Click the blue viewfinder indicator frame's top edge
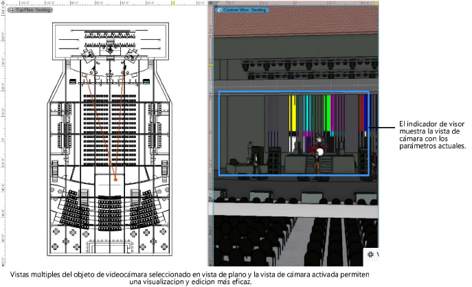Viewport: 472px width, 287px height. (293, 92)
